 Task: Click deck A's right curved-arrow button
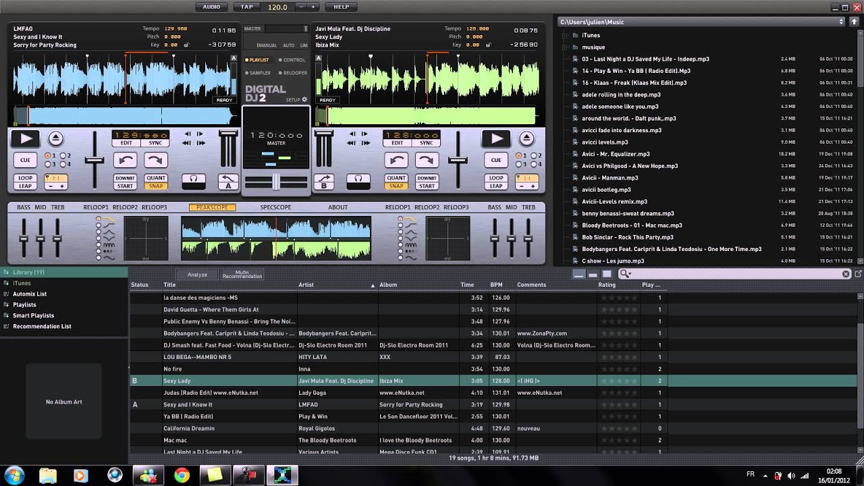156,160
